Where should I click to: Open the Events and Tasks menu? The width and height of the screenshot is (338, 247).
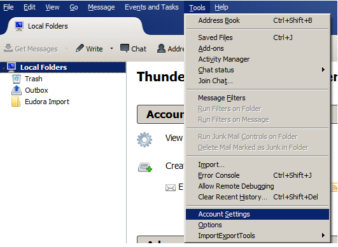click(x=151, y=8)
